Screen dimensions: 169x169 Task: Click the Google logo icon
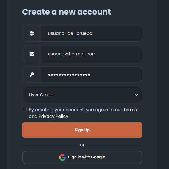(x=62, y=157)
